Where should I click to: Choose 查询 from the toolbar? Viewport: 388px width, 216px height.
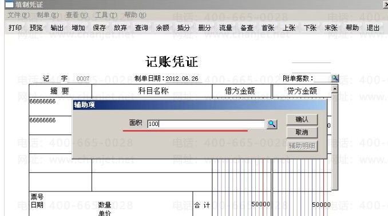coord(141,28)
